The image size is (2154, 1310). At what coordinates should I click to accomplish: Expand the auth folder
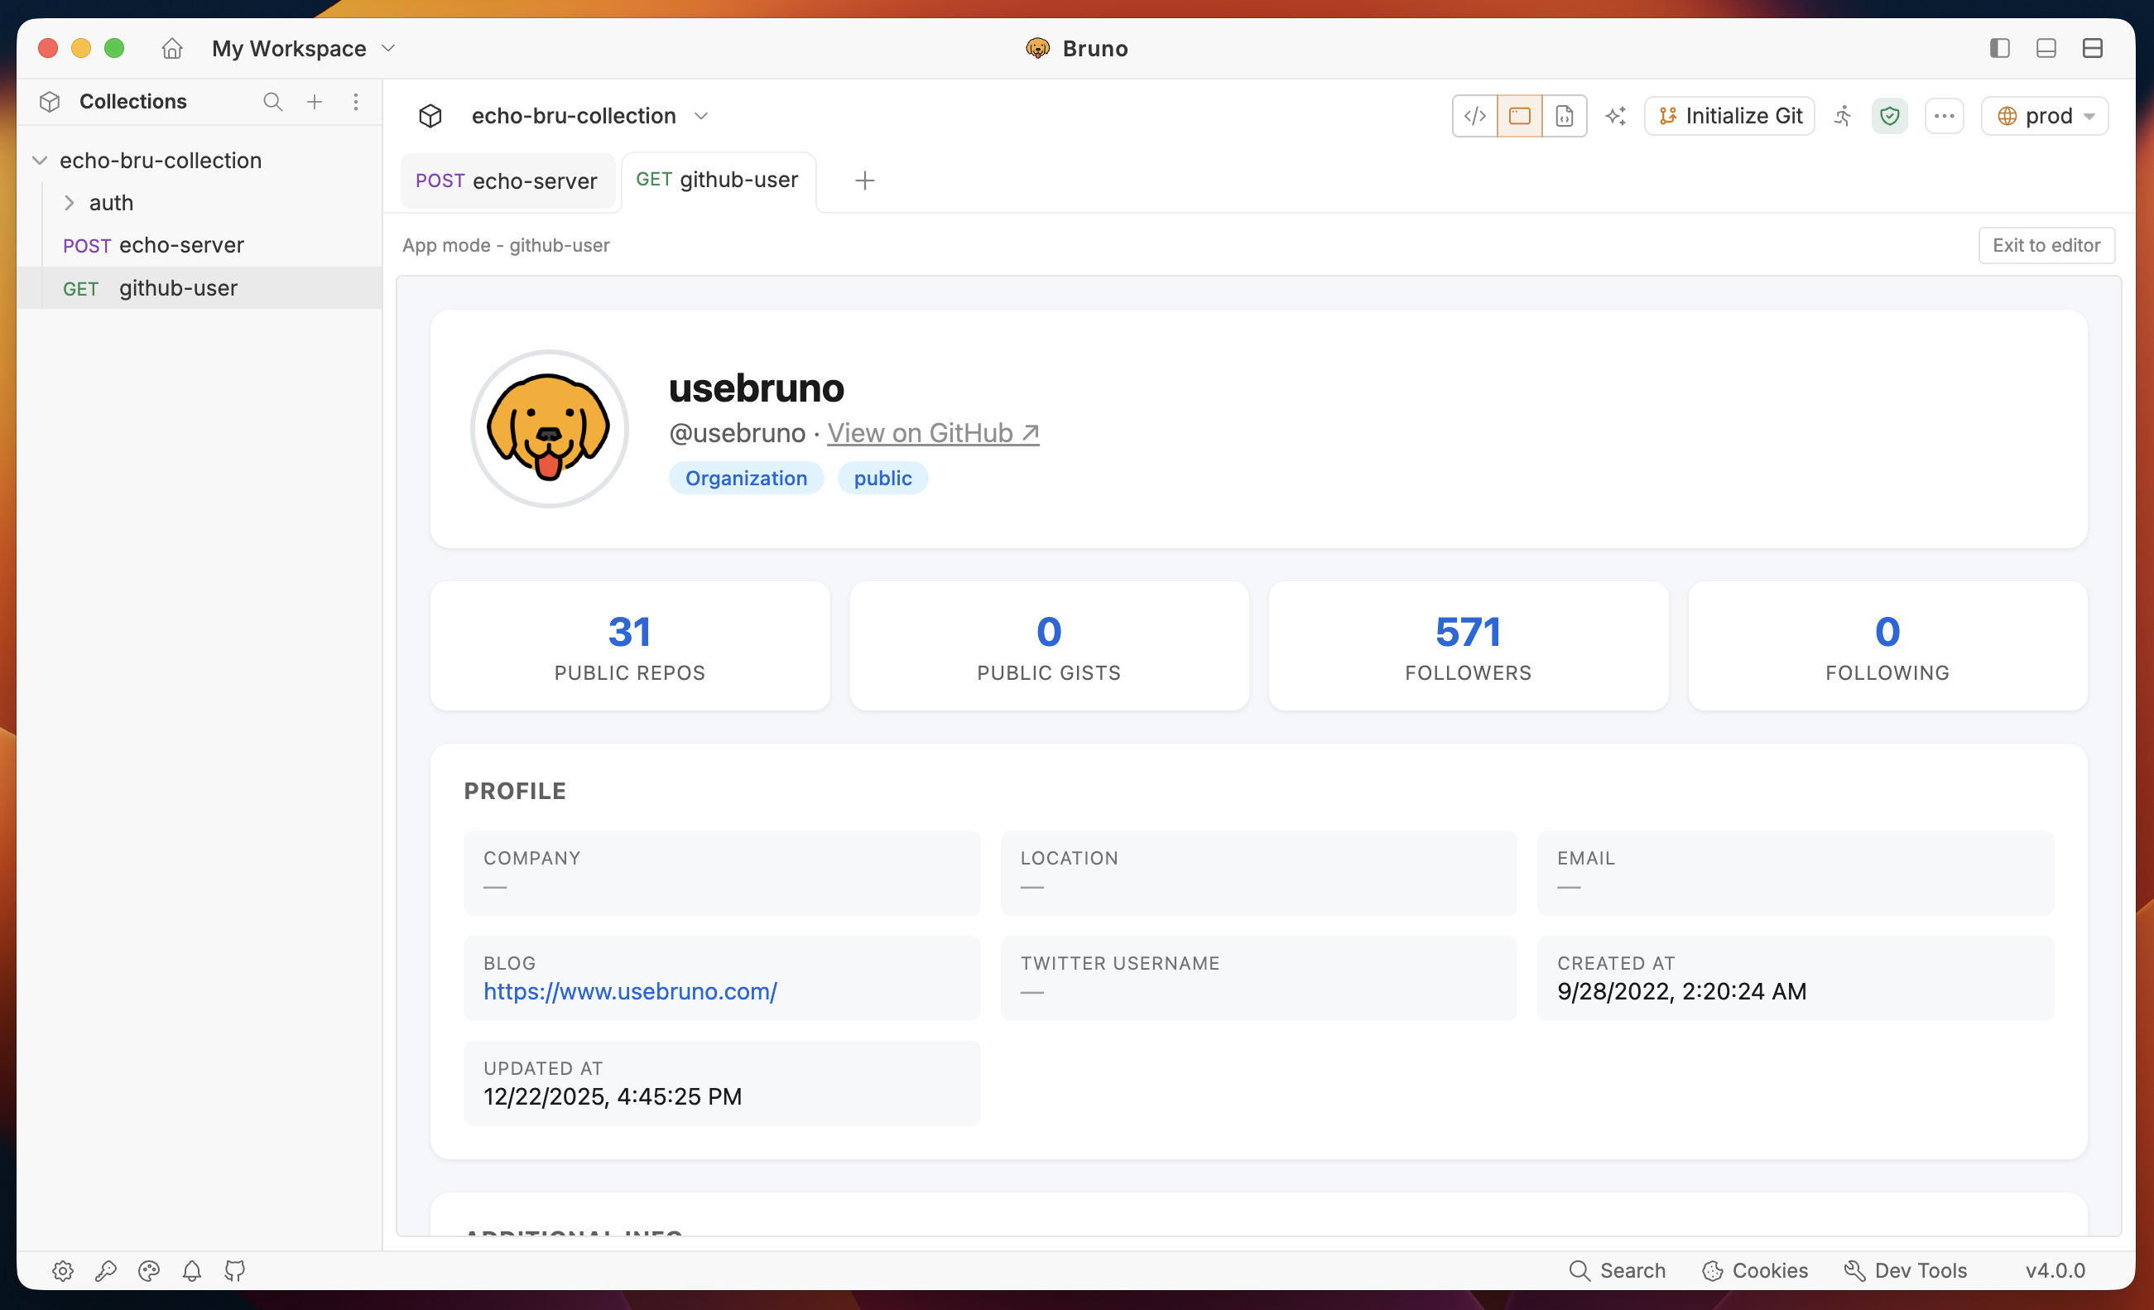69,203
